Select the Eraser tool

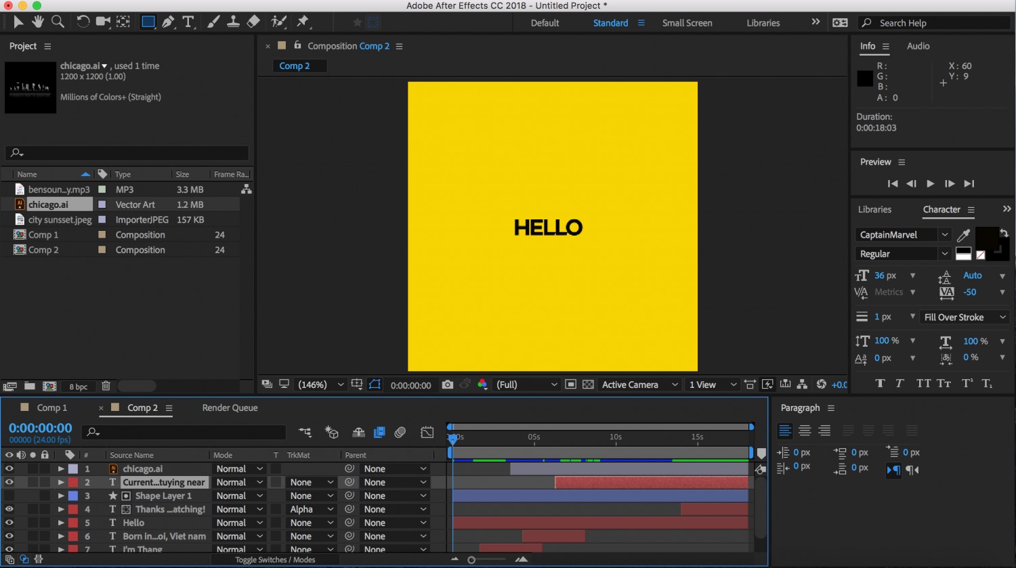[253, 22]
